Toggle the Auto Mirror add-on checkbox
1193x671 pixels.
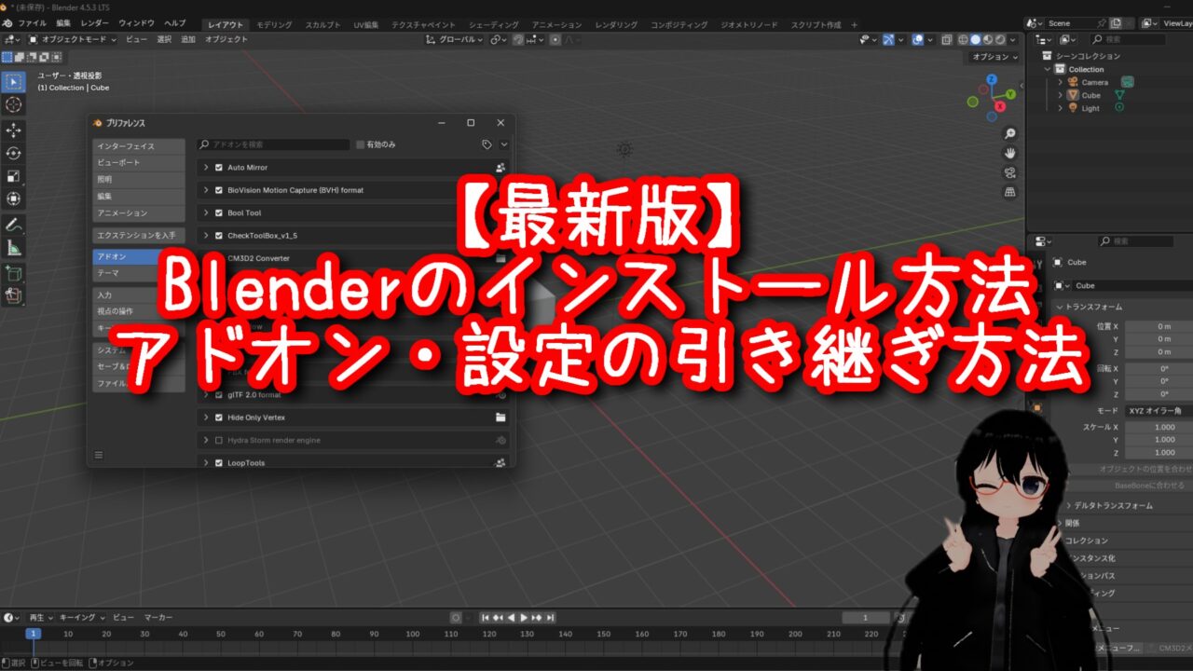[219, 168]
